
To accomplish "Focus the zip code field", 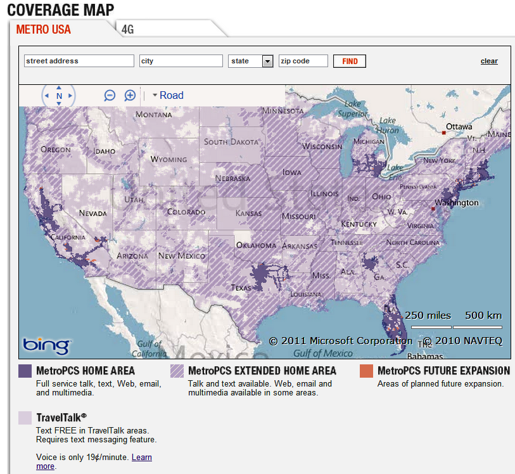I will point(303,61).
